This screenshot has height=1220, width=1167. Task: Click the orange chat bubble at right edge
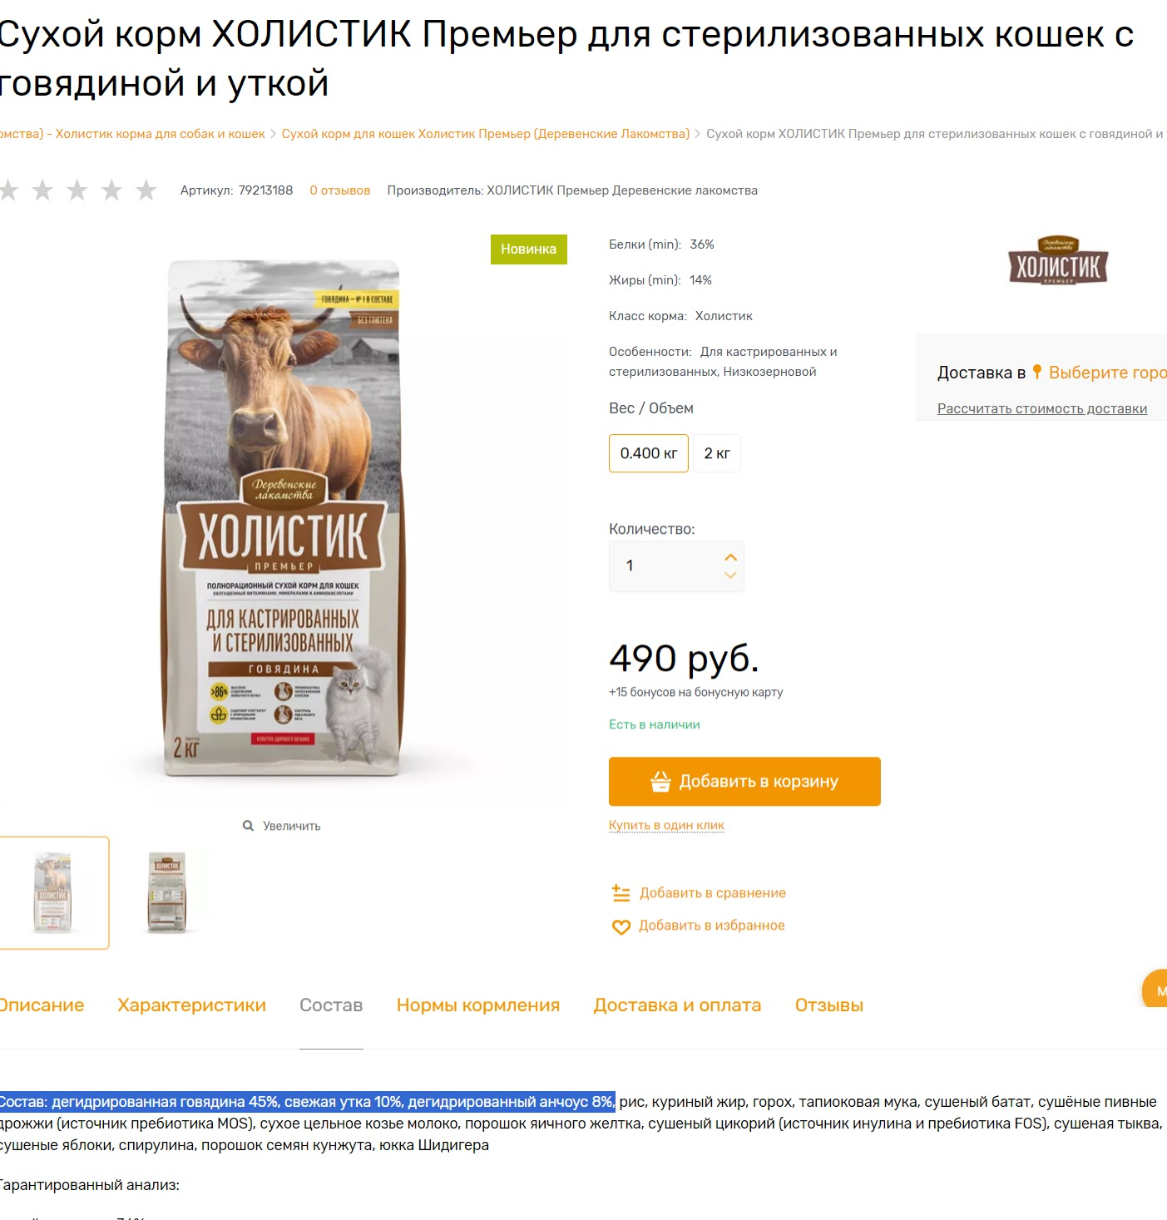1155,989
